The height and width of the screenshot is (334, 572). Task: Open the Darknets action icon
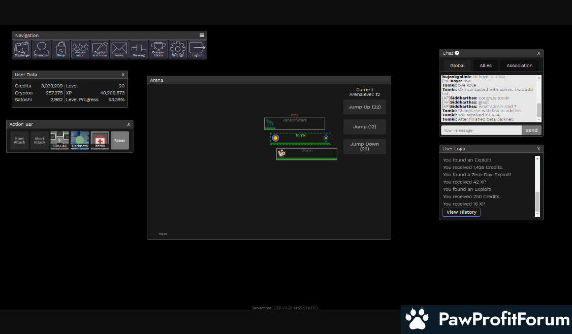click(x=80, y=140)
